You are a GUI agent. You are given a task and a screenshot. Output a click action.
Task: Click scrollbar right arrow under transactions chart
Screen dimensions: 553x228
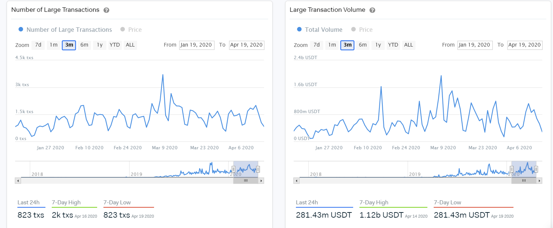261,181
